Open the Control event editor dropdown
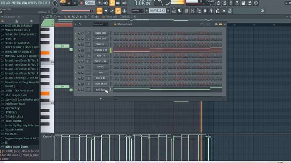This screenshot has width=291, height=163. (48, 137)
